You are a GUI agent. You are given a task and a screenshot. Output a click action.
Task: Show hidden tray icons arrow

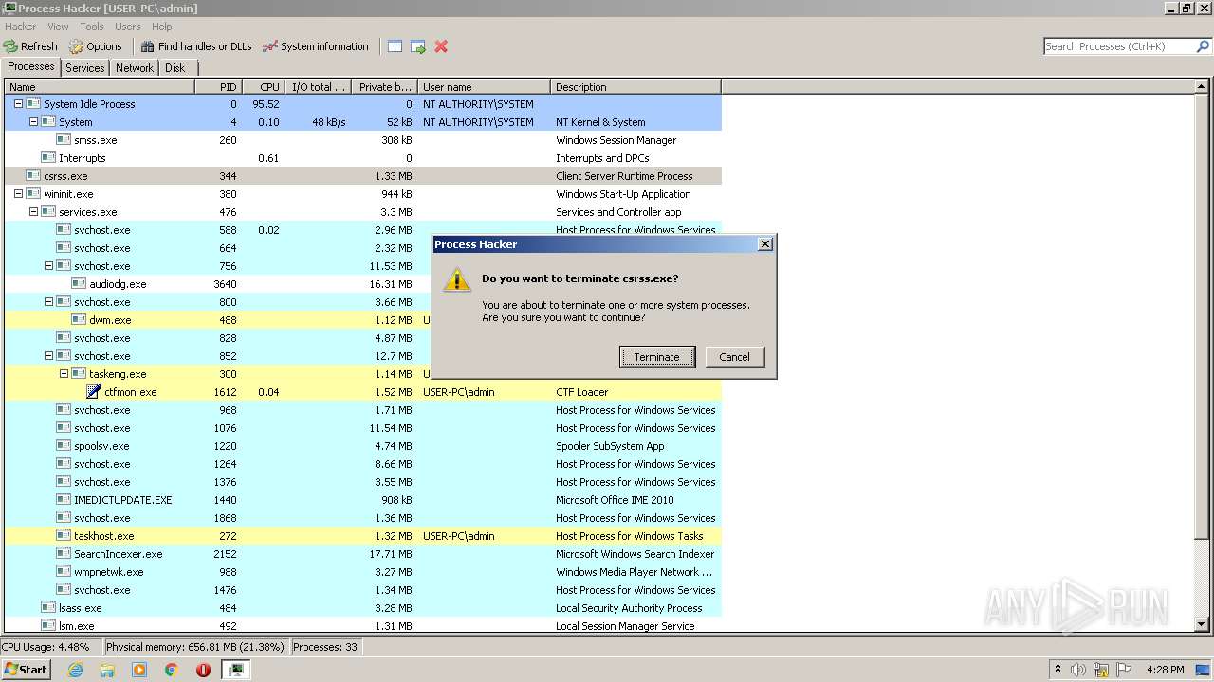(x=1058, y=670)
